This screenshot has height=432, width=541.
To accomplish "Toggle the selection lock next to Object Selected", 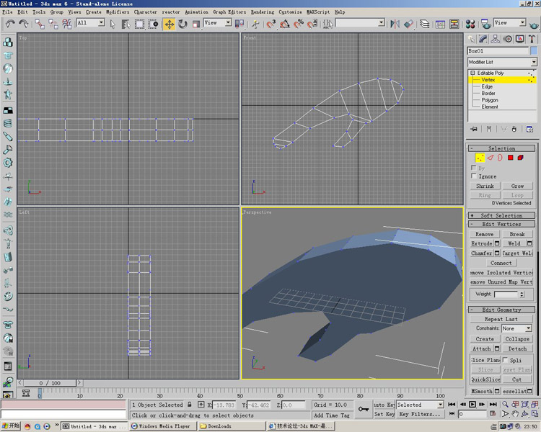I will tap(190, 405).
